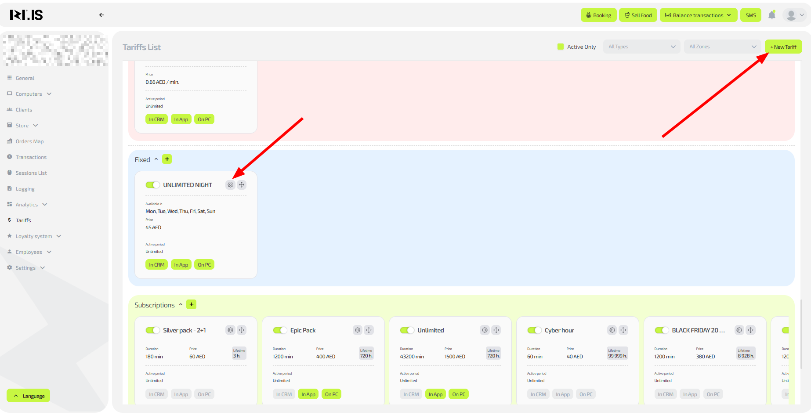Go to Clients in the sidebar
Screen dimensions: 811x415
coord(24,110)
